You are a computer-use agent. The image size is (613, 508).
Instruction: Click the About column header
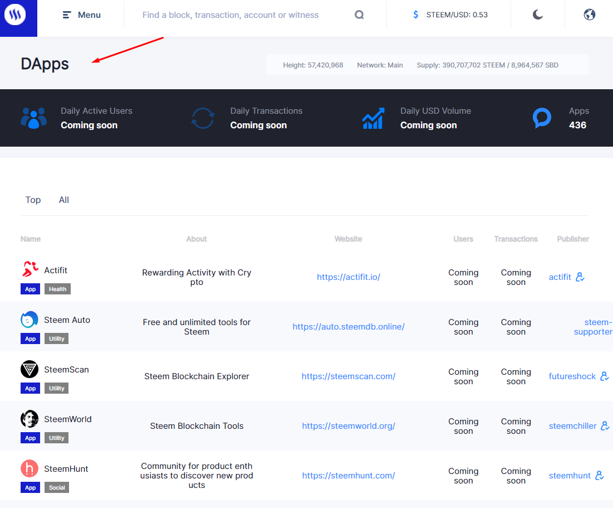[x=196, y=239]
